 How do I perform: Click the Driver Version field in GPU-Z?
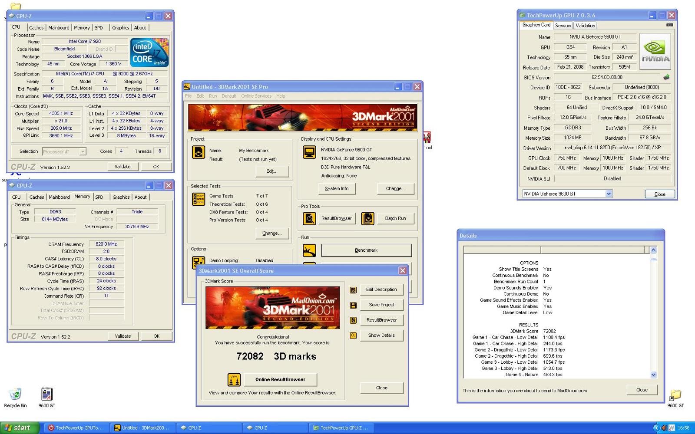612,148
